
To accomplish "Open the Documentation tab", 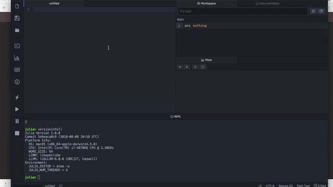I will 267,4.
